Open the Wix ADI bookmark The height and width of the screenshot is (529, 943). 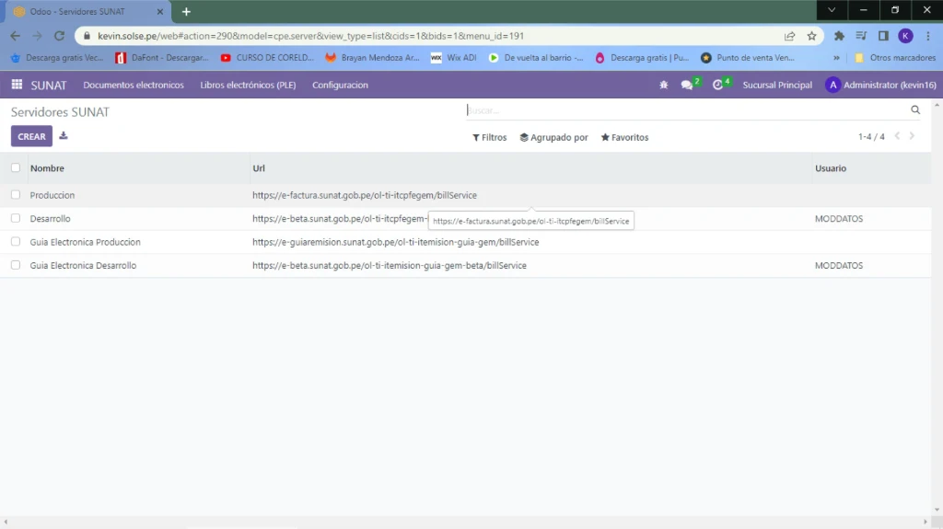click(x=454, y=58)
